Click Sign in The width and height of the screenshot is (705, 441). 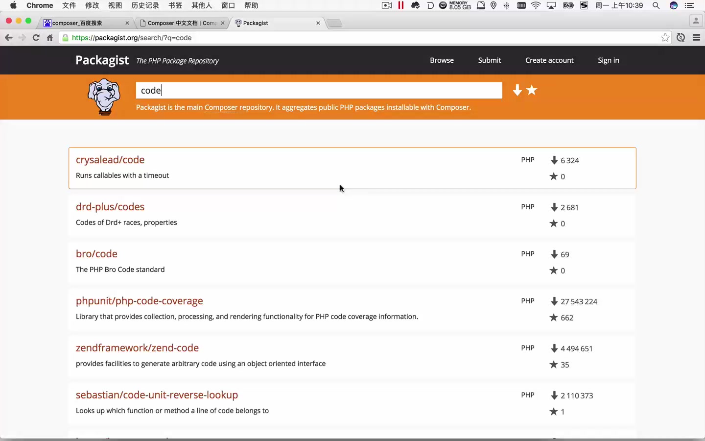[x=609, y=60]
